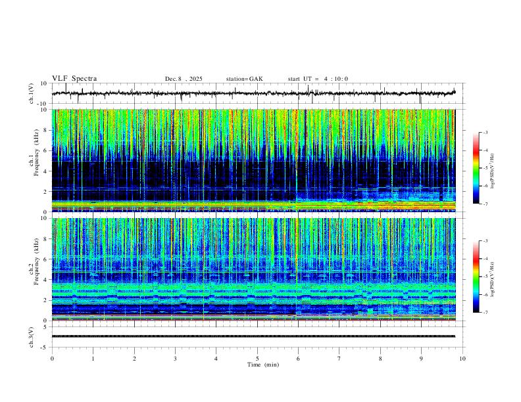Click the time-axis tick label "5"
Image resolution: width=521 pixels, height=402 pixels.
pyautogui.click(x=257, y=359)
